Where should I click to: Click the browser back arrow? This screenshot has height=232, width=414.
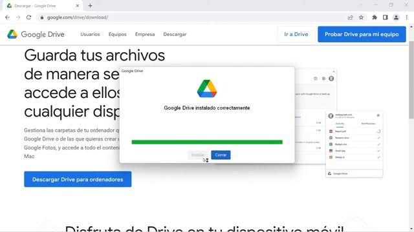pos(7,17)
